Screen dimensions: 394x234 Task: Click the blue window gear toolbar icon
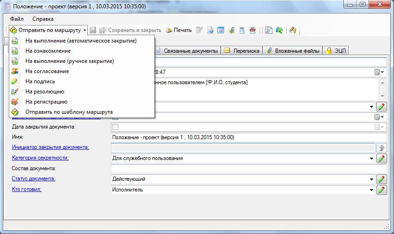click(221, 30)
